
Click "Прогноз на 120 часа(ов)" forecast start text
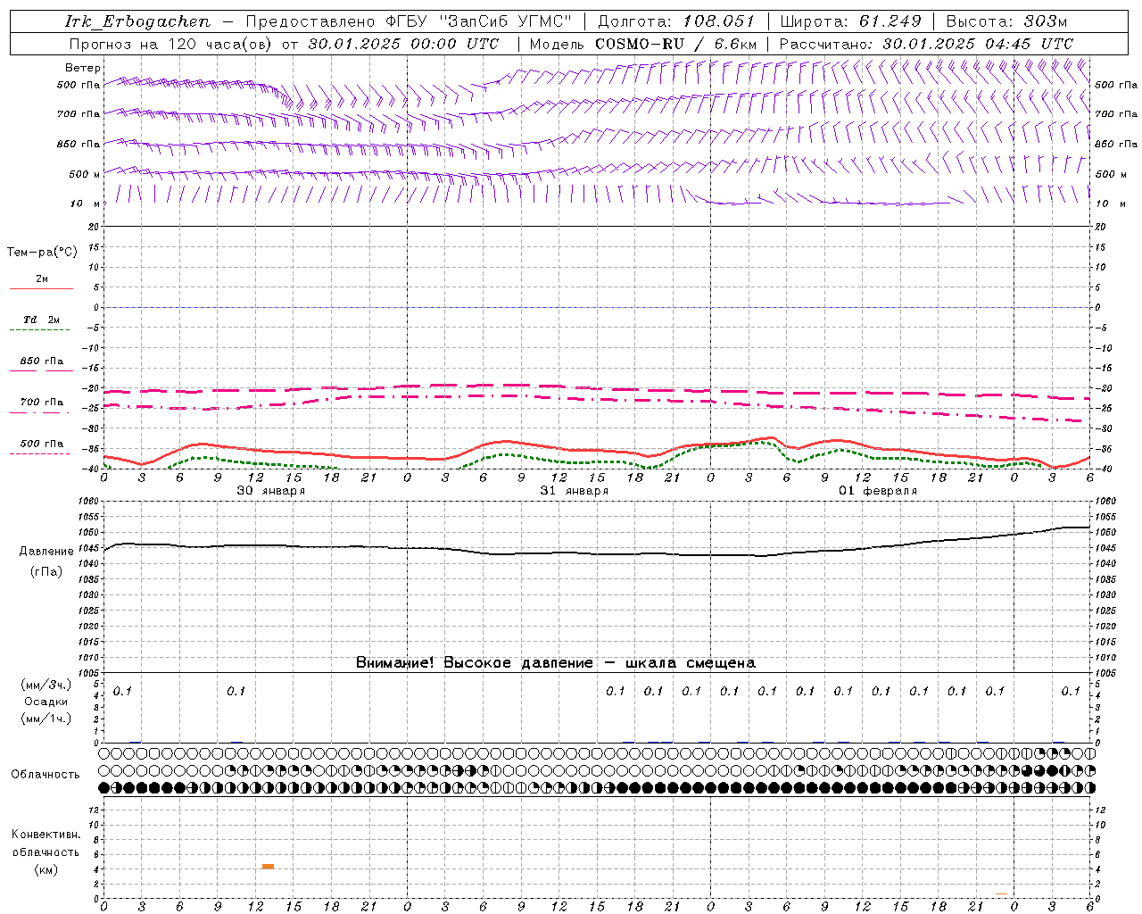[172, 44]
